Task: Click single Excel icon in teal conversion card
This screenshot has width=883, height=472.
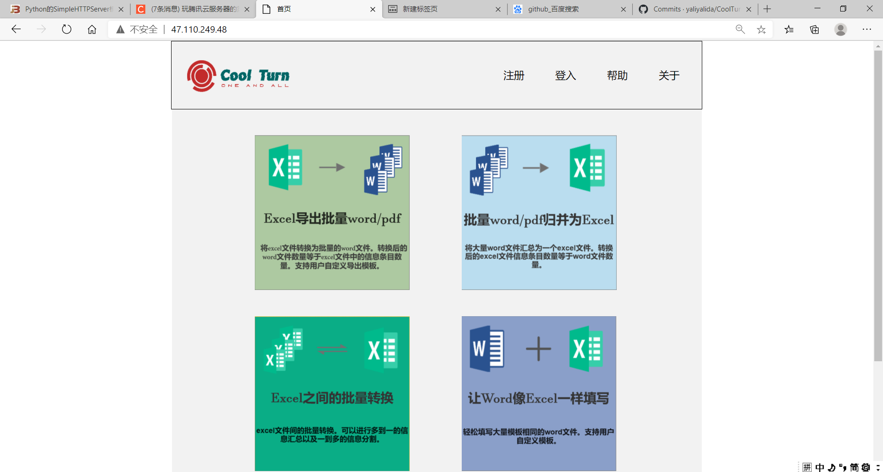Action: pyautogui.click(x=381, y=350)
